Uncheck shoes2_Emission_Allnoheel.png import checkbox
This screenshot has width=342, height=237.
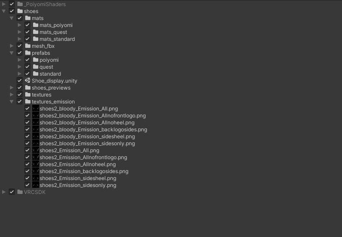pos(27,164)
